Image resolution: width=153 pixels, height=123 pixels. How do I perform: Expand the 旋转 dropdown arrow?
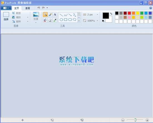(x=28, y=21)
